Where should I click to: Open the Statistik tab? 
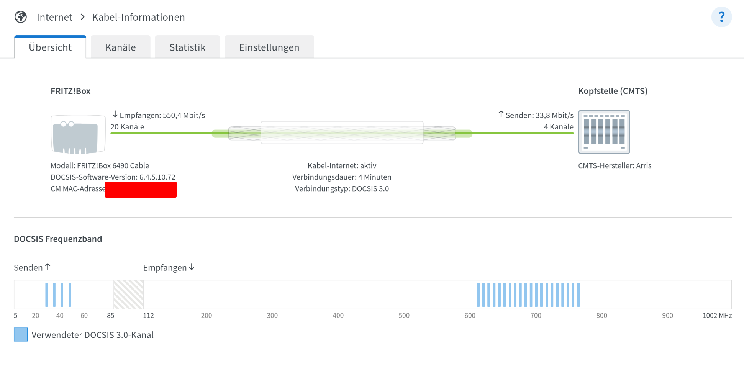click(x=187, y=47)
